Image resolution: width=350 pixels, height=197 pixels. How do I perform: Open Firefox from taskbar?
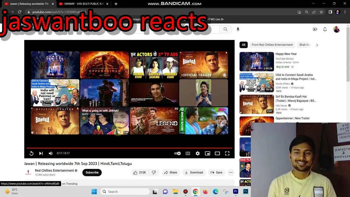coord(205,192)
